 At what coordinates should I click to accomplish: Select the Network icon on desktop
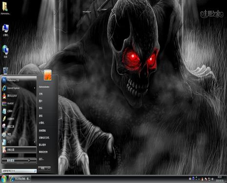[5, 52]
